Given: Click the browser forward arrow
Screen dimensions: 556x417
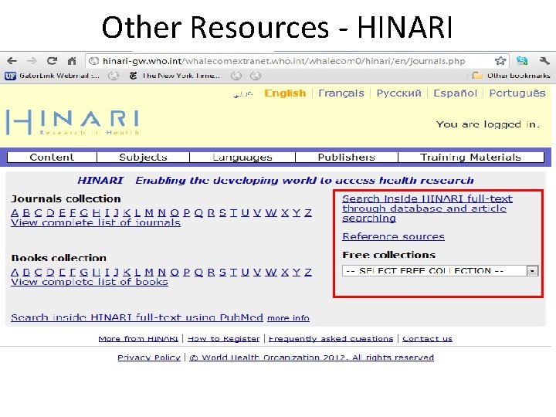Looking at the screenshot, I should point(32,61).
